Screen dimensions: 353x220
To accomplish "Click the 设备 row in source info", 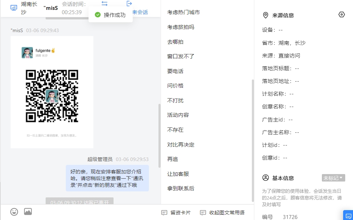I will tap(272, 30).
